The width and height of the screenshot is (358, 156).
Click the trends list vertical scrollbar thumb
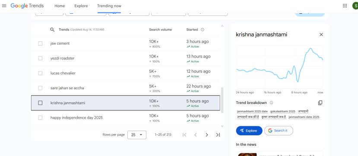(x=222, y=100)
